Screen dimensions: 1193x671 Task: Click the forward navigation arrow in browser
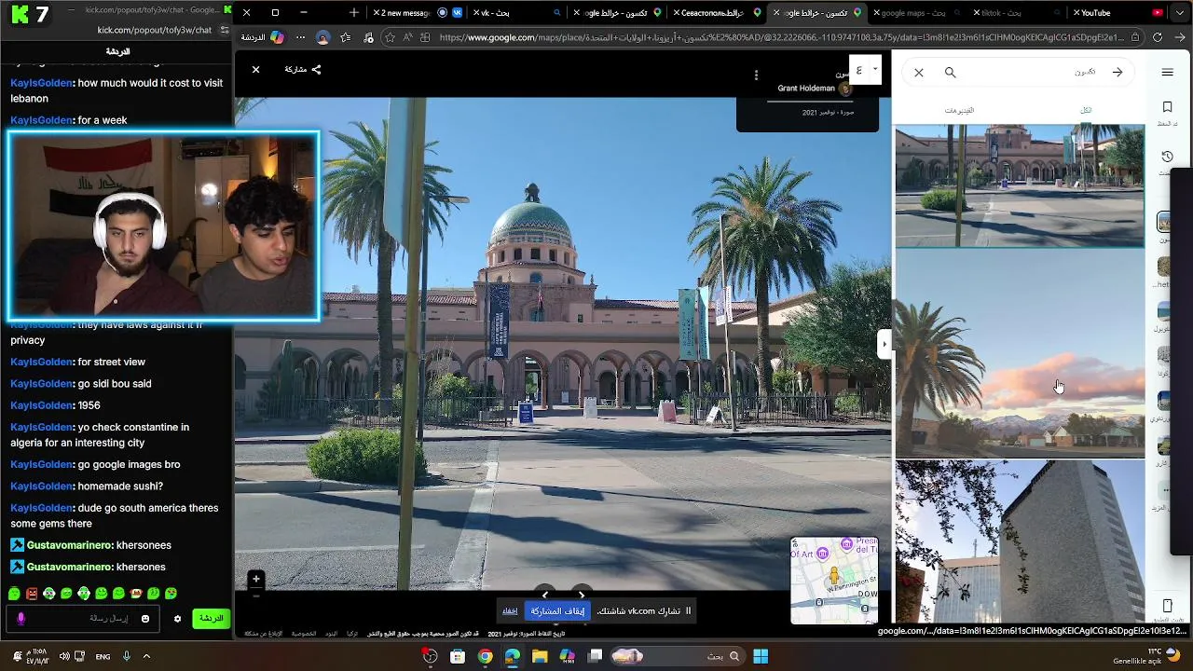1180,38
